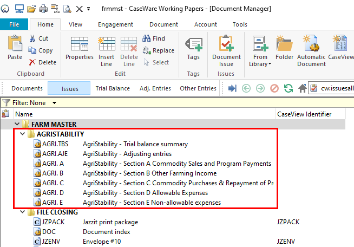The height and width of the screenshot is (247, 354).
Task: Click the blue go-to arrow icon
Action: (232, 88)
